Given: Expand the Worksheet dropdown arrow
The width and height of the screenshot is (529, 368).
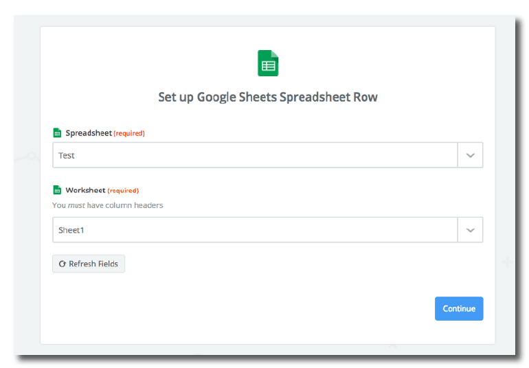Looking at the screenshot, I should [x=470, y=230].
